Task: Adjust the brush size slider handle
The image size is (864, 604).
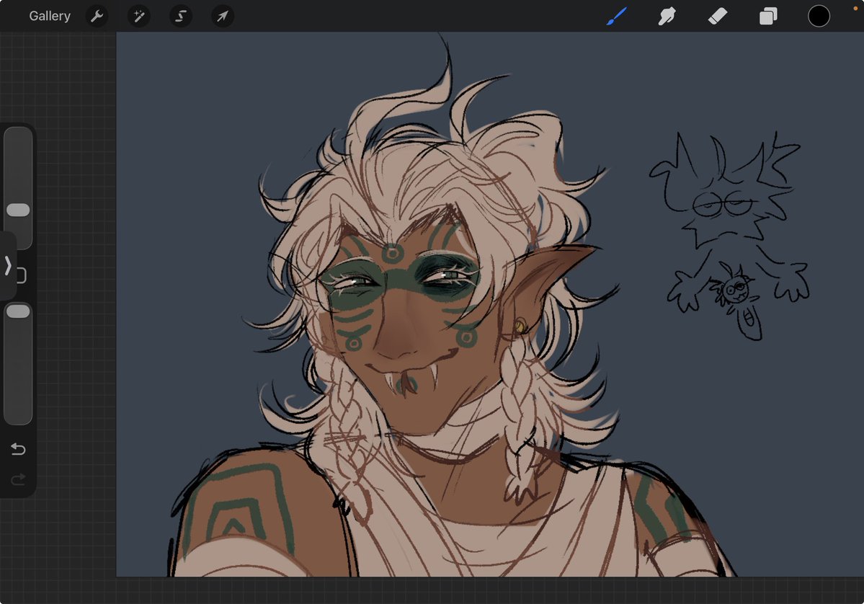Action: [x=18, y=210]
